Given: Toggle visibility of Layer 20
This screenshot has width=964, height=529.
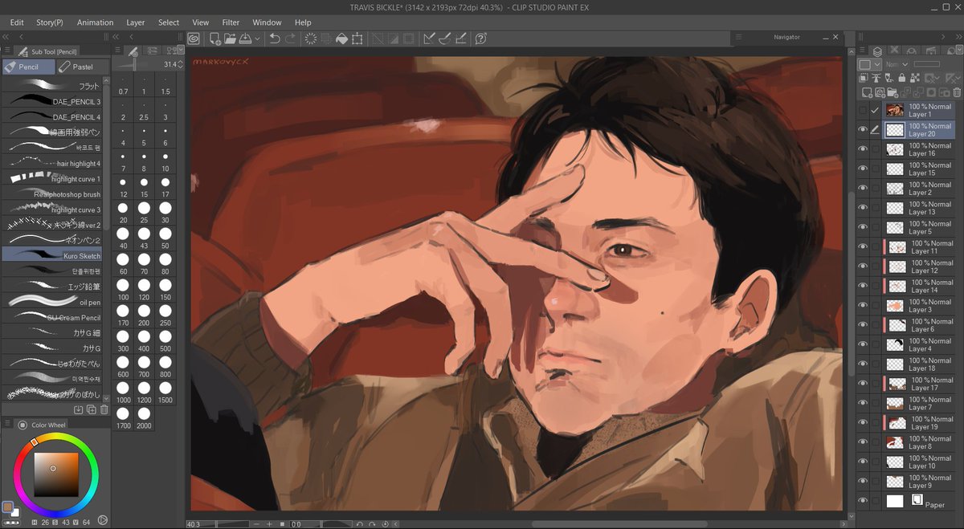Looking at the screenshot, I should click(863, 129).
